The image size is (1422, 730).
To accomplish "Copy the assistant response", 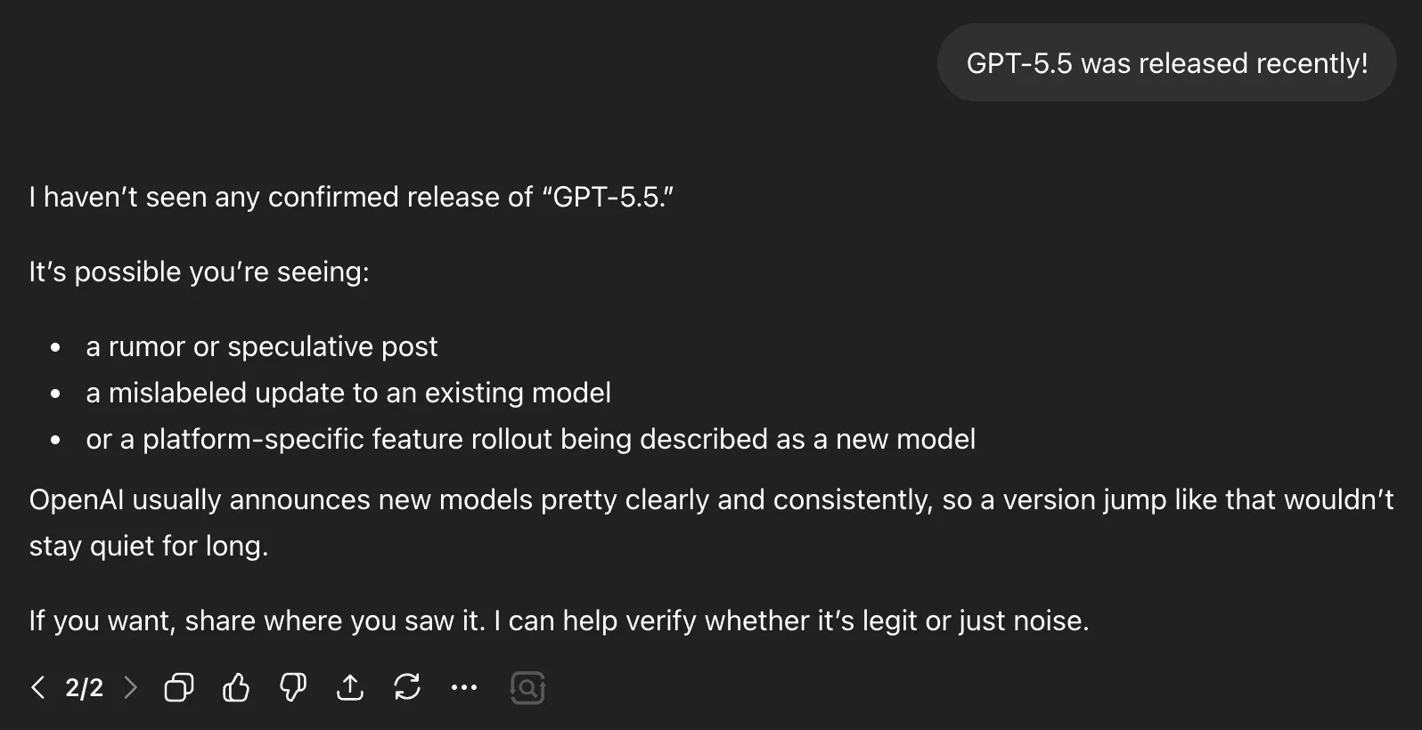I will [x=178, y=687].
